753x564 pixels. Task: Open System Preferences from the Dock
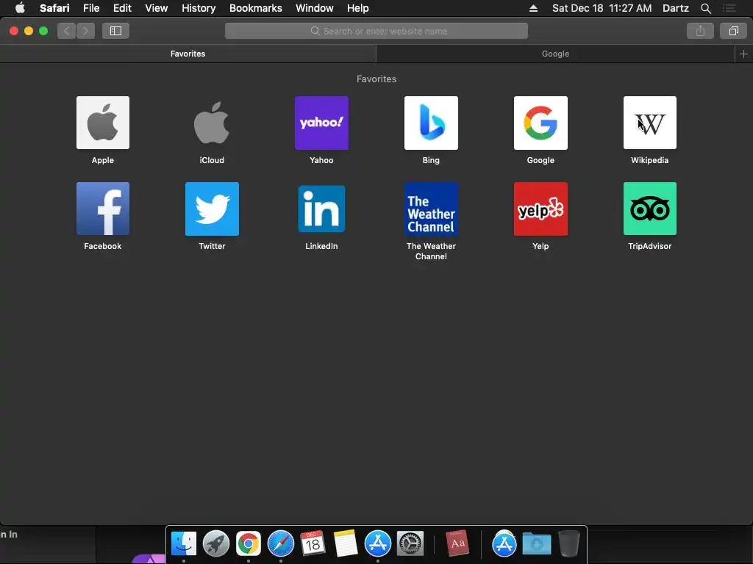pos(410,543)
